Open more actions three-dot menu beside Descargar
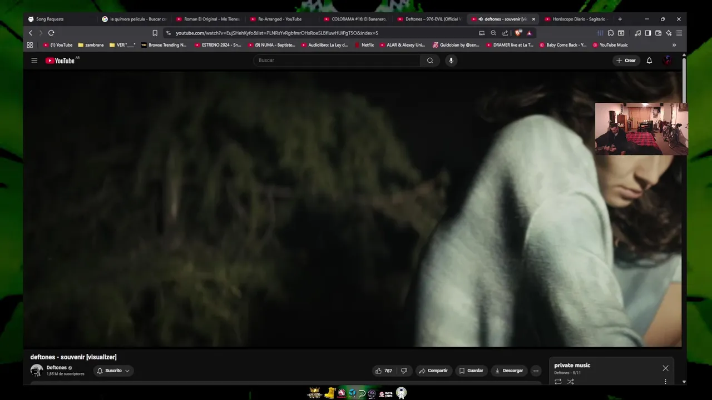This screenshot has width=712, height=400. pyautogui.click(x=536, y=371)
